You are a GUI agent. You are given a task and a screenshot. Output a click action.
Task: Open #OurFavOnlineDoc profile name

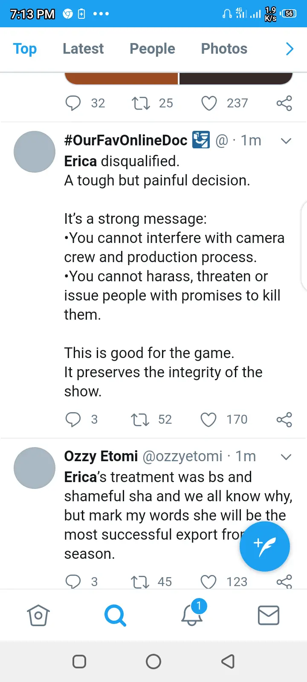click(x=126, y=140)
